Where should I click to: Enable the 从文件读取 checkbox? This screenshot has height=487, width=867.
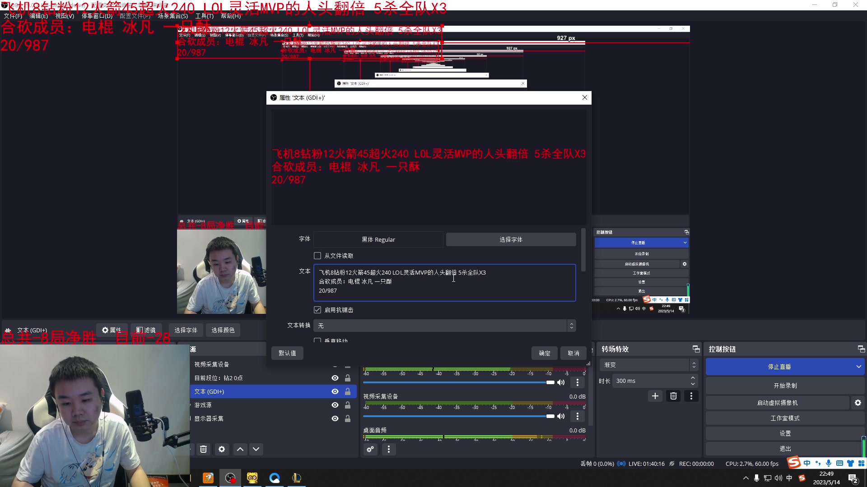pyautogui.click(x=317, y=256)
